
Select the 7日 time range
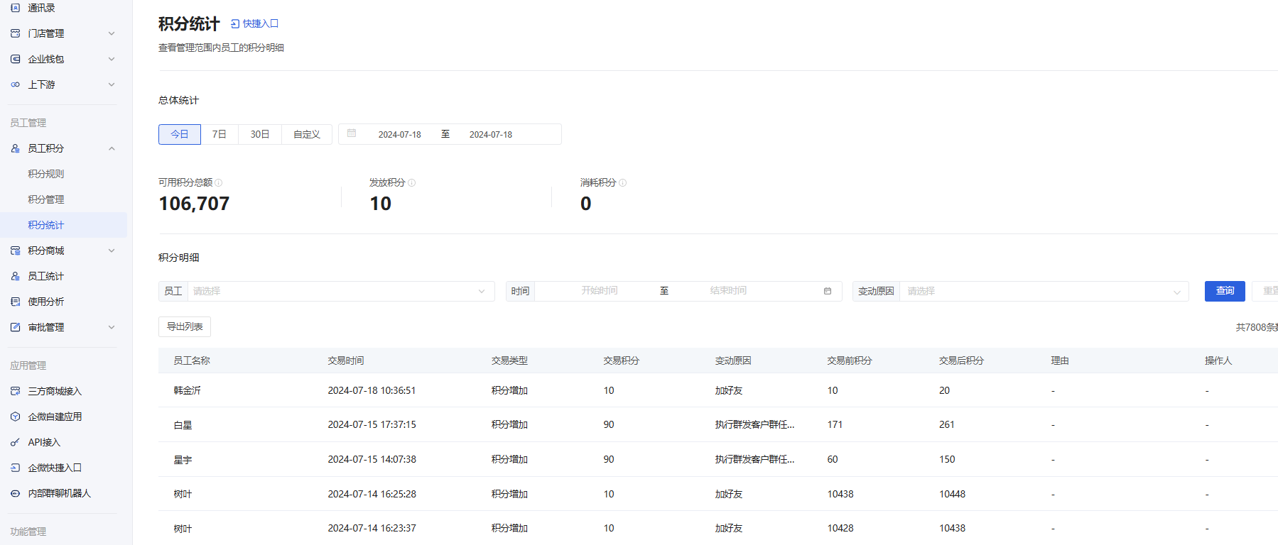(x=220, y=134)
